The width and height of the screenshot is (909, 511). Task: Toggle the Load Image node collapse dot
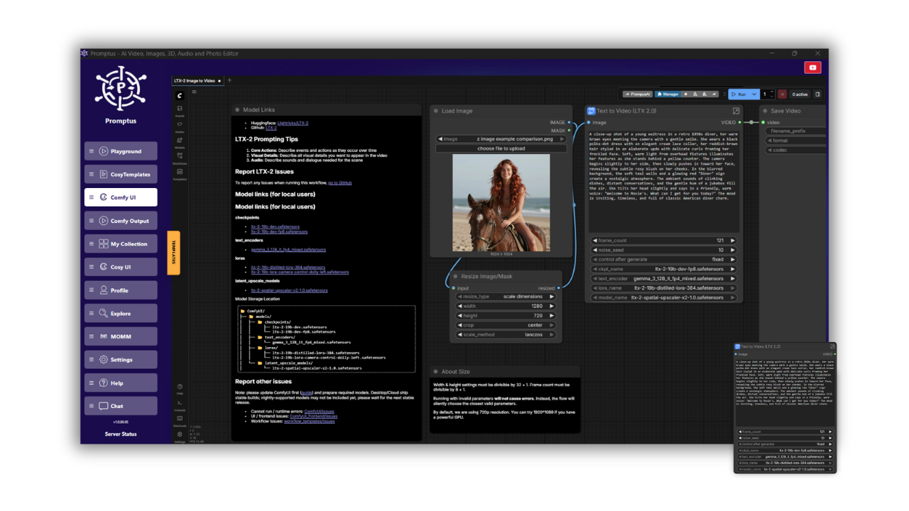coord(435,111)
